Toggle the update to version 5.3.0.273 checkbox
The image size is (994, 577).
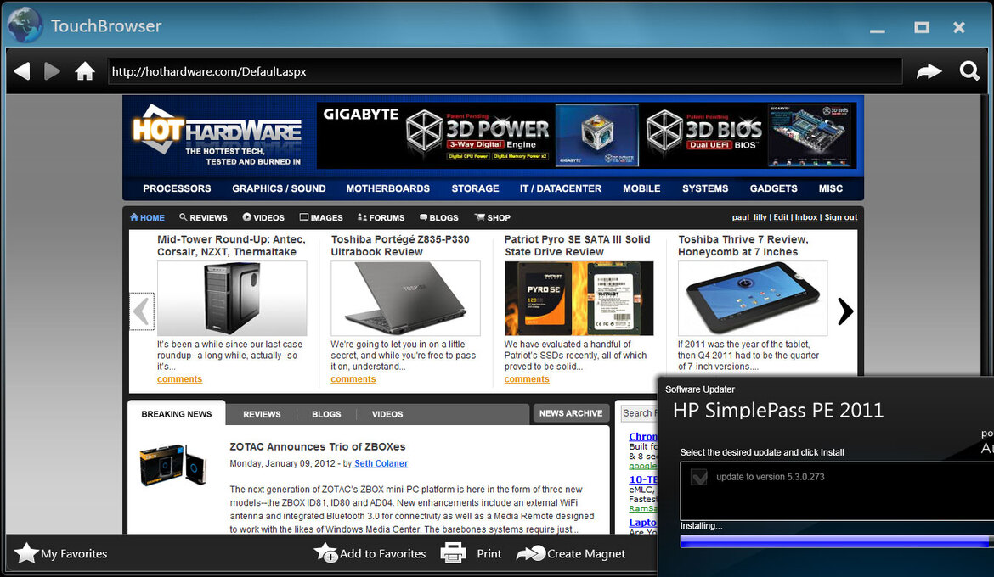(x=699, y=477)
